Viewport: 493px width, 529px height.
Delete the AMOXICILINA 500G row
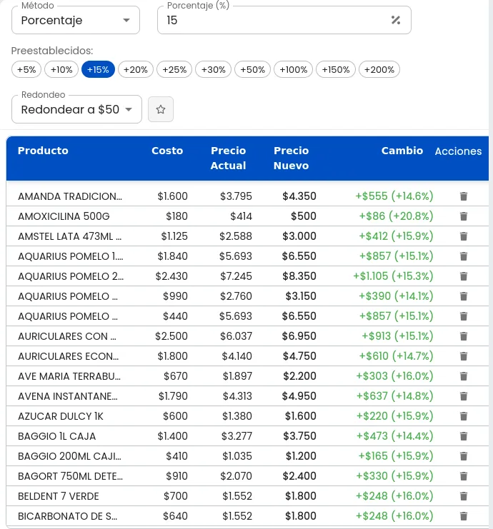click(x=464, y=216)
